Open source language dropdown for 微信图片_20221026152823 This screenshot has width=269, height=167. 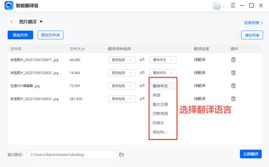(121, 73)
